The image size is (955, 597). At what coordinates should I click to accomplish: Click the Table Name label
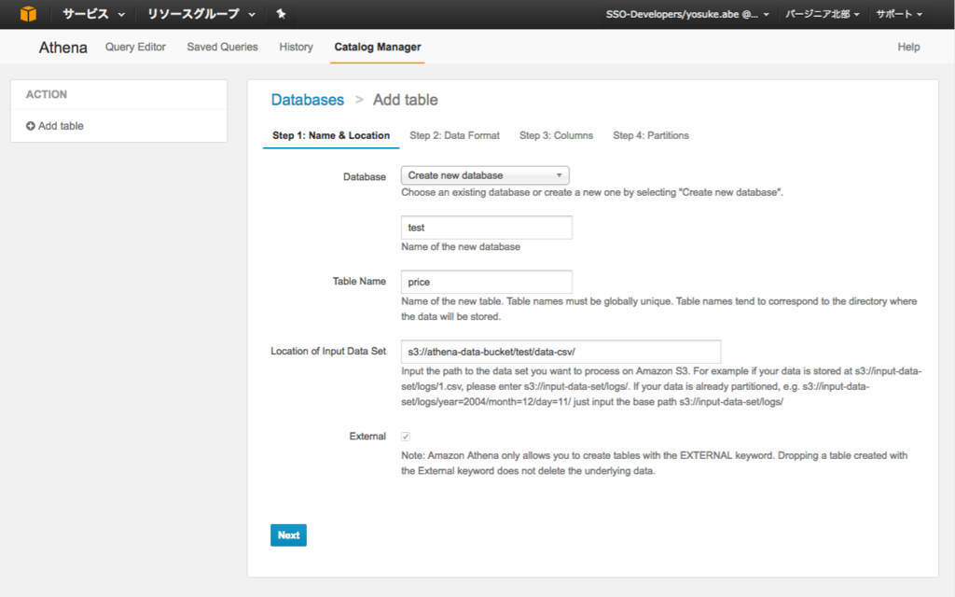coord(359,281)
